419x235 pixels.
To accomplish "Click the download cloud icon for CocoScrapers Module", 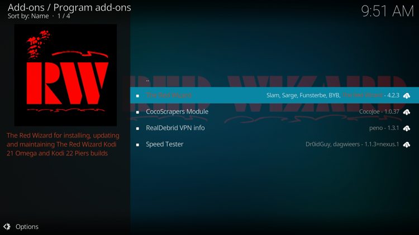I will click(407, 112).
